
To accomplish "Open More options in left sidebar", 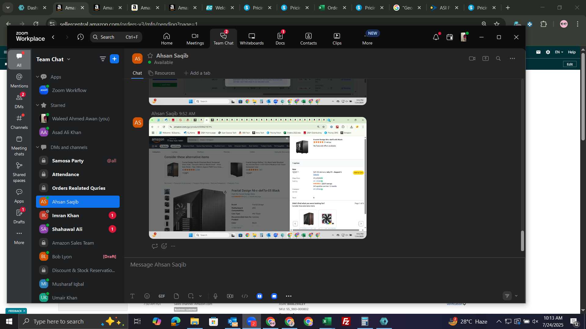I will (x=19, y=237).
